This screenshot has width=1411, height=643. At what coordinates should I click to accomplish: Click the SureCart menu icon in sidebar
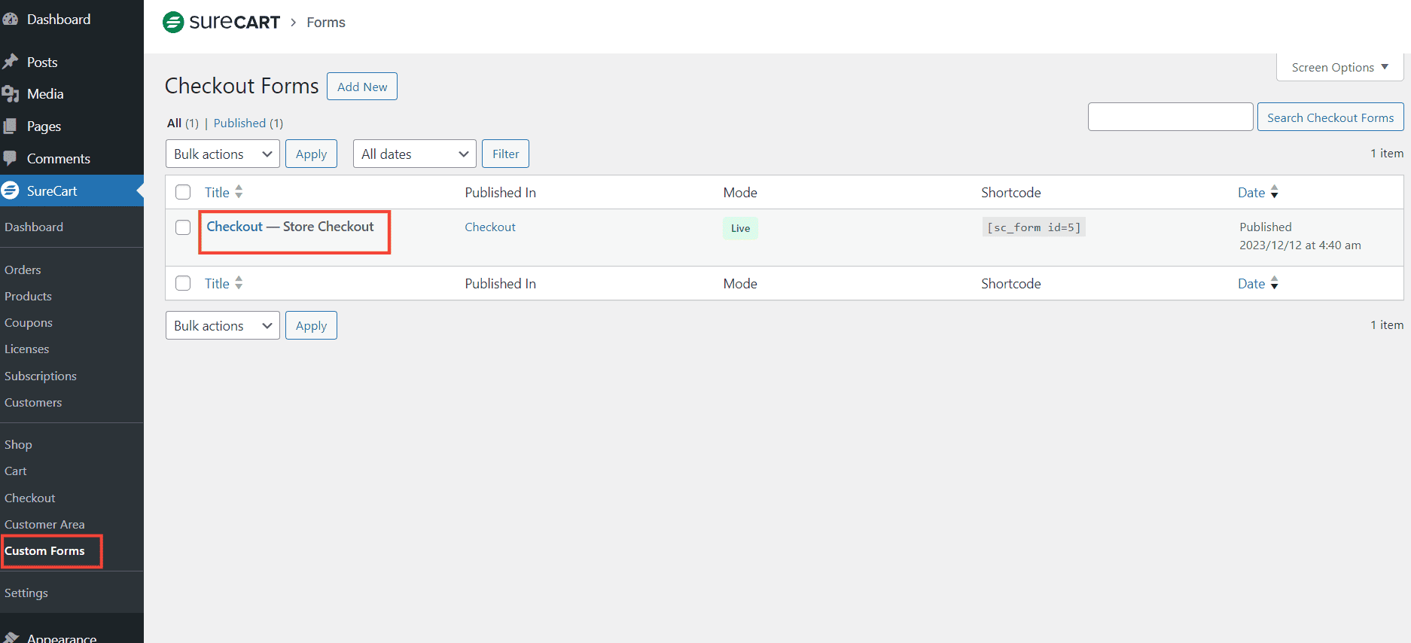tap(11, 191)
